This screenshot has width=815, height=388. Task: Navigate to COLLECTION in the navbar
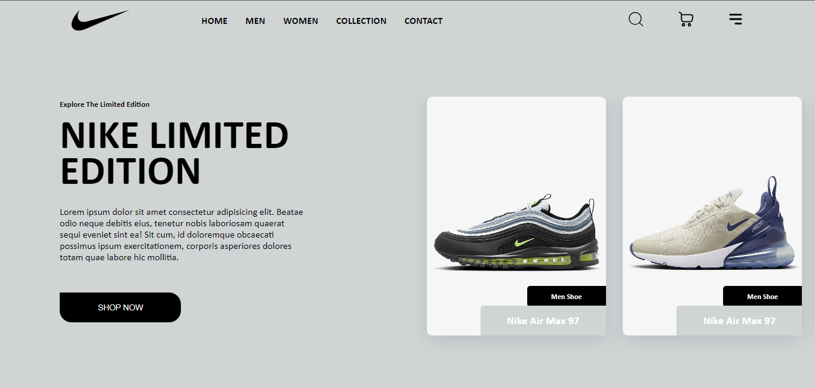361,21
